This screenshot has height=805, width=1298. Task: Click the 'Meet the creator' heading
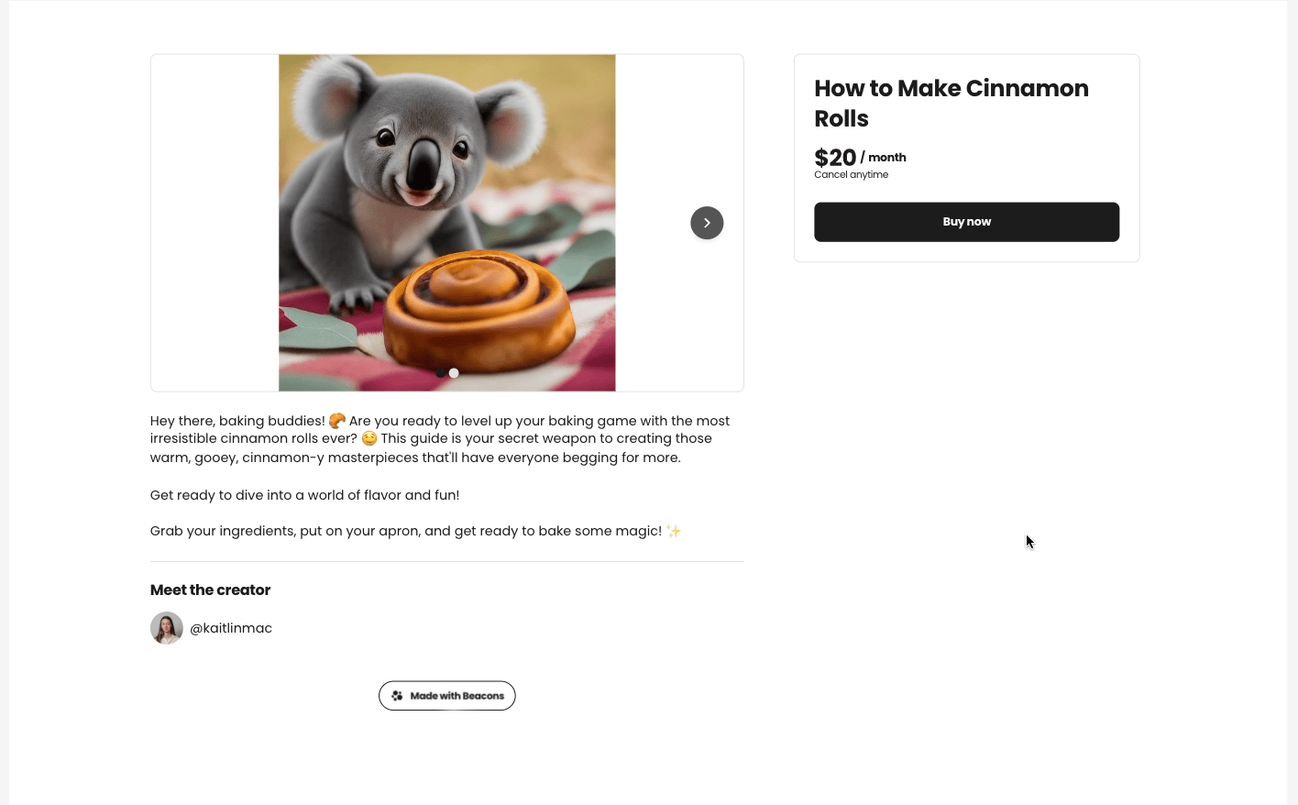210,590
